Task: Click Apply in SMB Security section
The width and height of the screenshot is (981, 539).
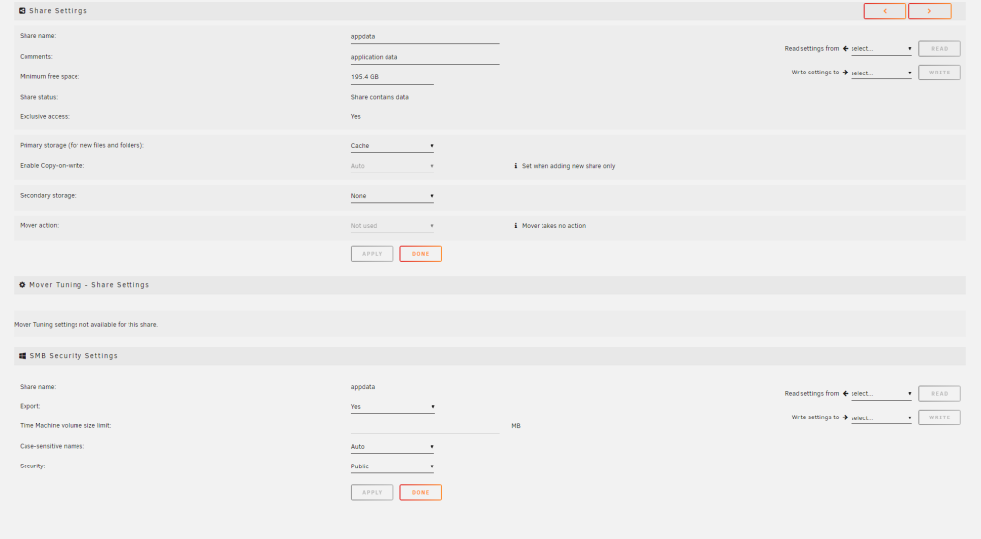Action: pyautogui.click(x=372, y=493)
